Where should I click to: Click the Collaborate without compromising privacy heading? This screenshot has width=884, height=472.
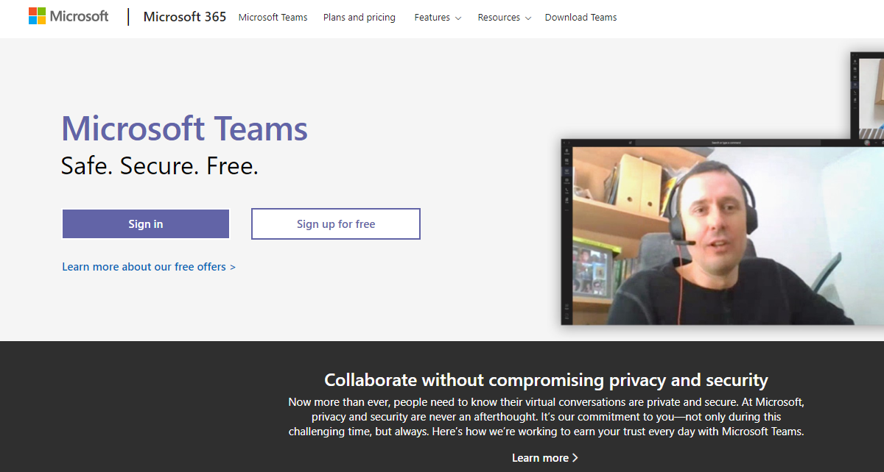546,380
